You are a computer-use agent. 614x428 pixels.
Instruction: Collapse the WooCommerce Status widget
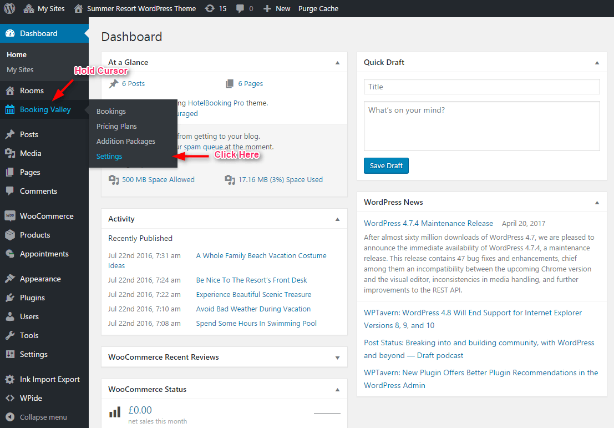click(x=338, y=390)
